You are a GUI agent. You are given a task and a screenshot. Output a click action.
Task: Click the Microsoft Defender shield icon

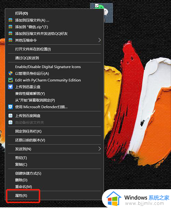pos(11,107)
